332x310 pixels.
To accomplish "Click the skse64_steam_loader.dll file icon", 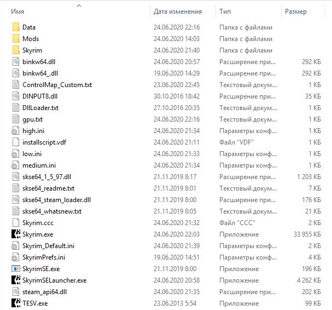I will click(16, 200).
